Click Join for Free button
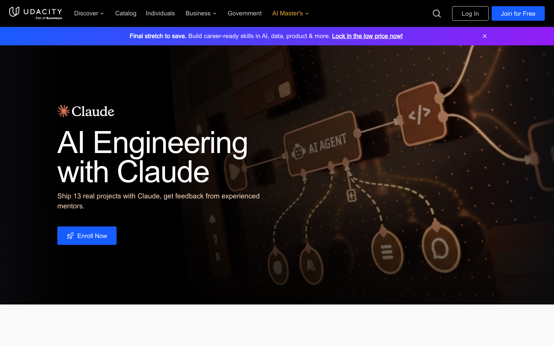Image resolution: width=554 pixels, height=346 pixels. pos(518,13)
